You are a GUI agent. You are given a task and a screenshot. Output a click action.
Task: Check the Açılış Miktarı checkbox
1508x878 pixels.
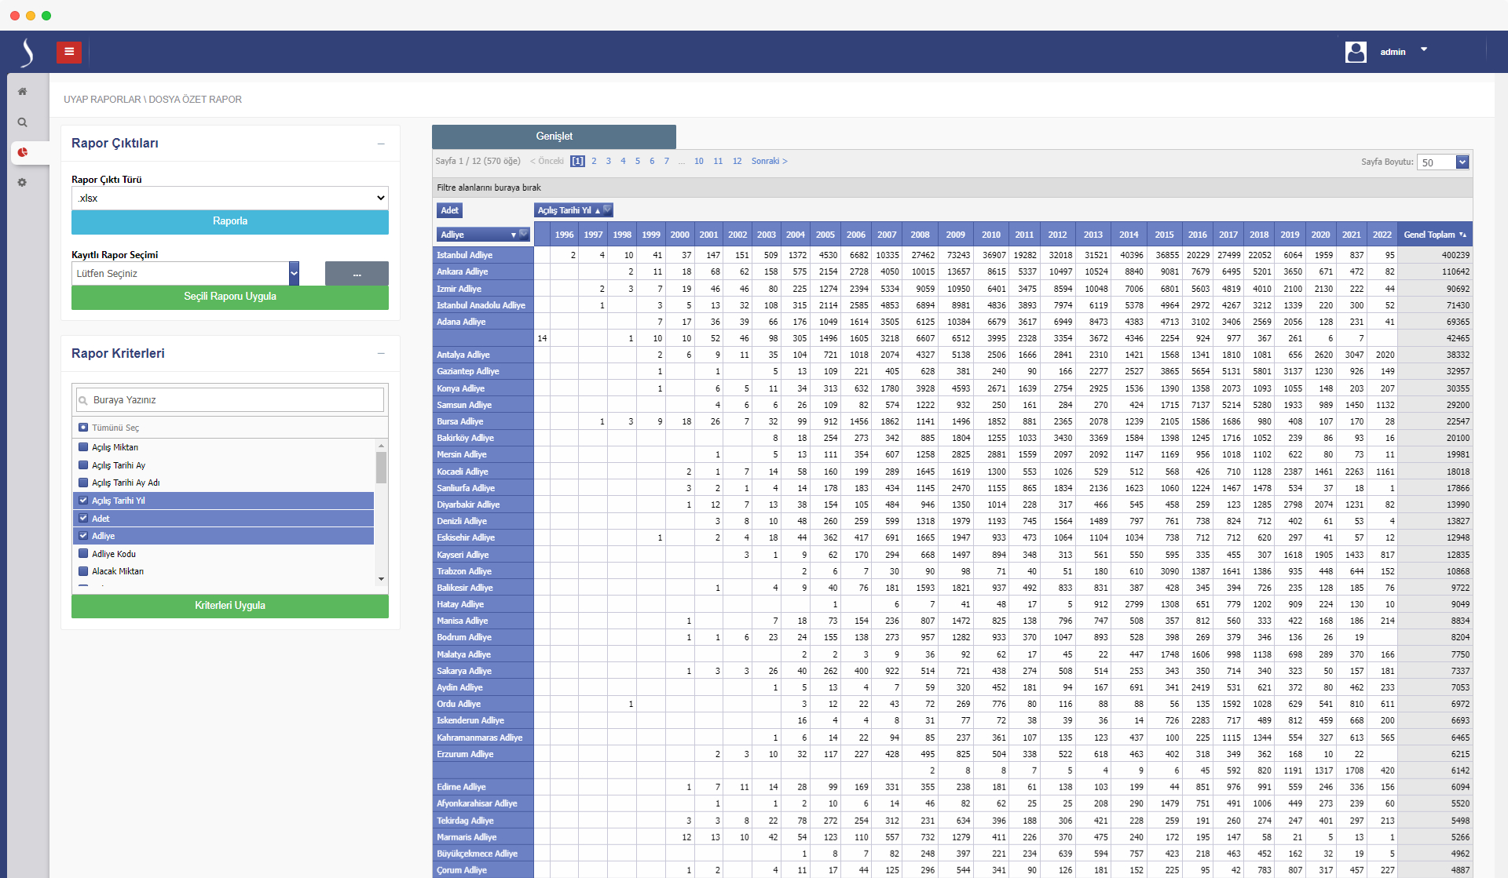pos(83,447)
